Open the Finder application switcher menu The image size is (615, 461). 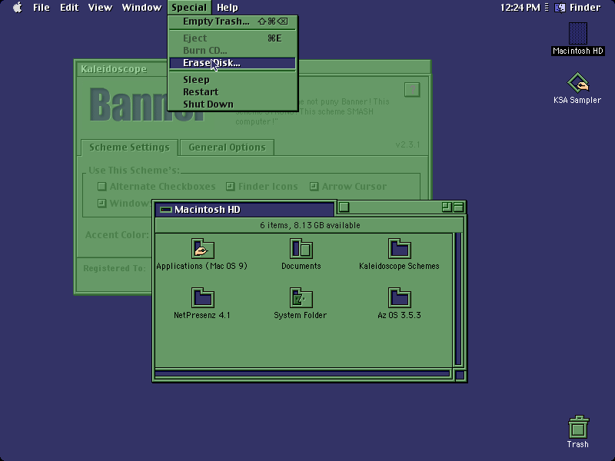577,8
